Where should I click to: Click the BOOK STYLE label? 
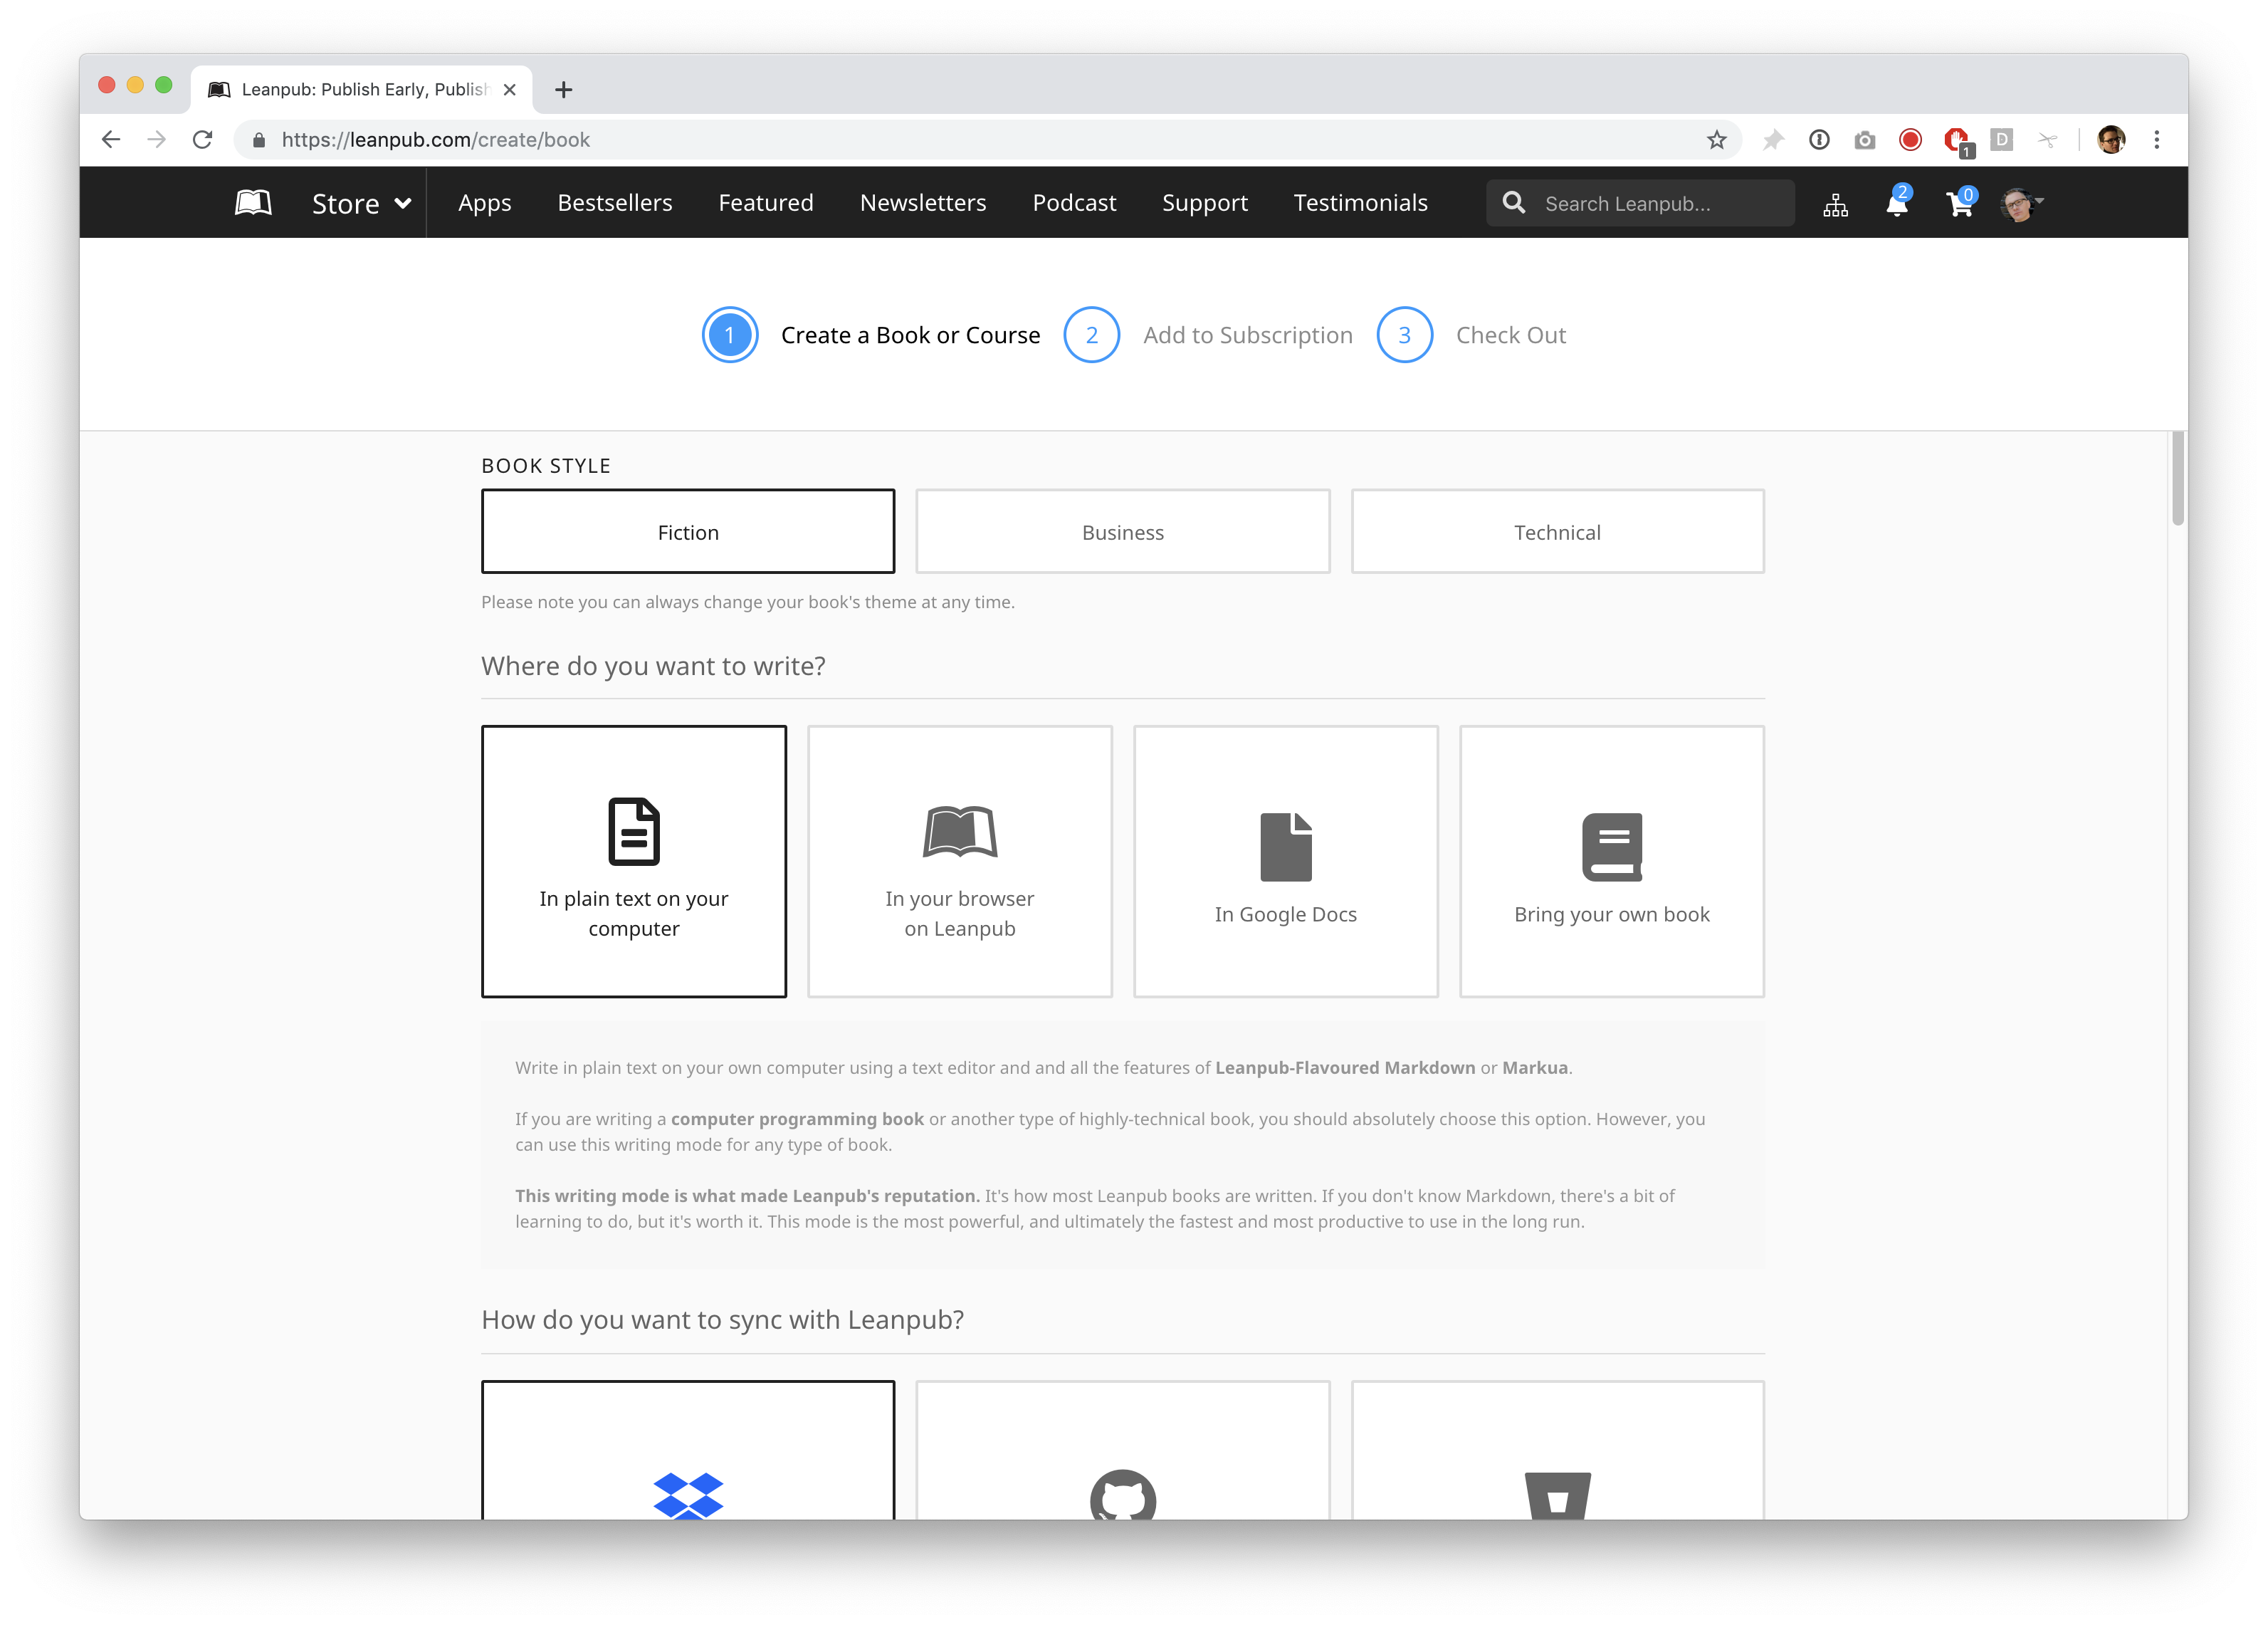(x=546, y=465)
